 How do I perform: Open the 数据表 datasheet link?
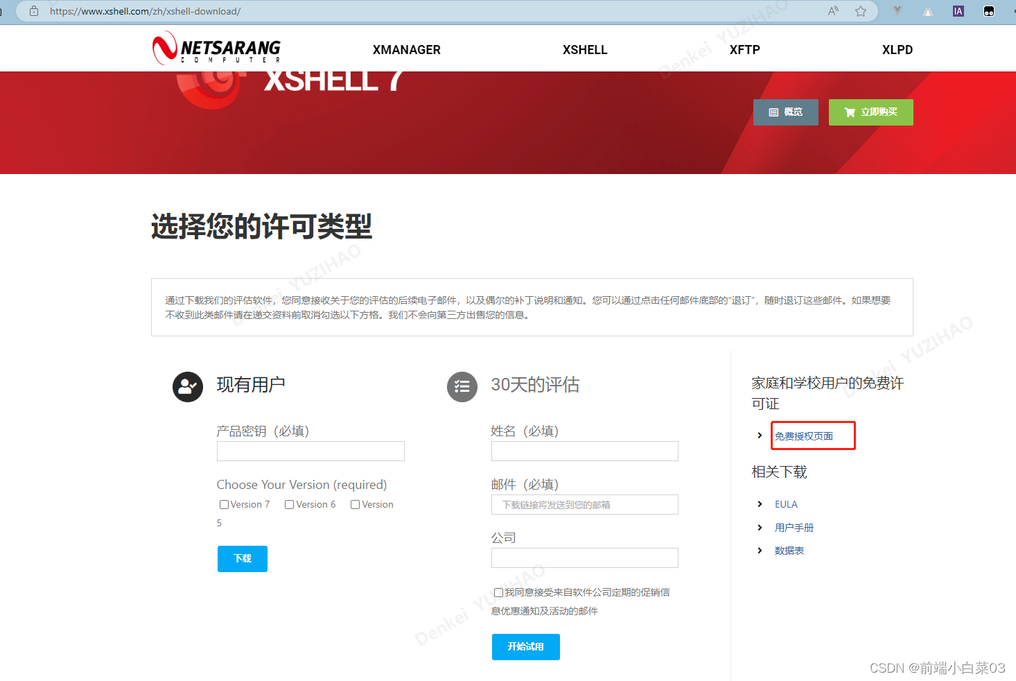pyautogui.click(x=789, y=551)
